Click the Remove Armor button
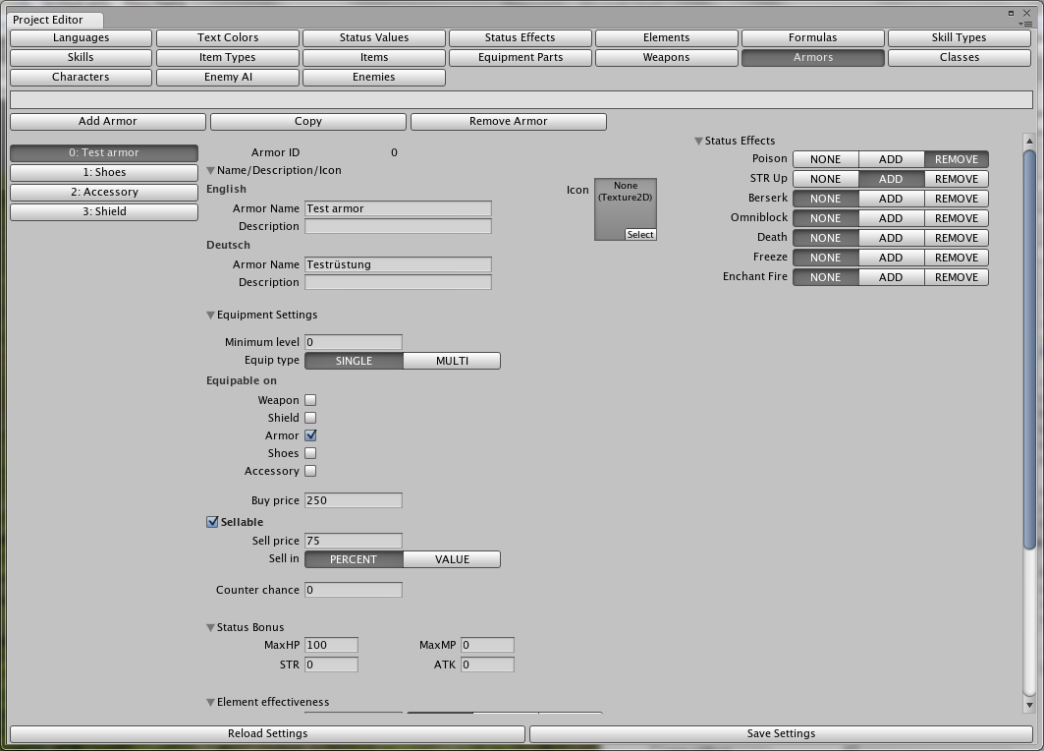Image resolution: width=1044 pixels, height=751 pixels. 509,121
